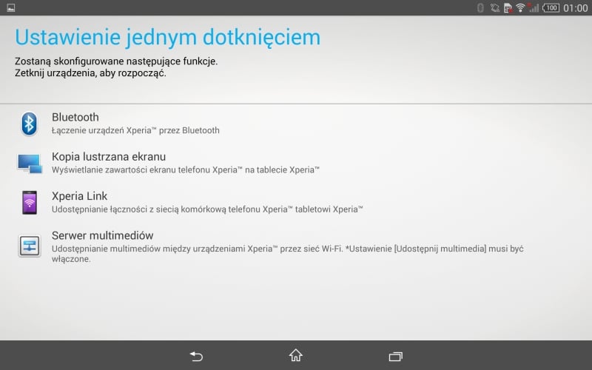Image resolution: width=592 pixels, height=370 pixels.
Task: Show recent apps with the overview icon
Action: tap(395, 357)
